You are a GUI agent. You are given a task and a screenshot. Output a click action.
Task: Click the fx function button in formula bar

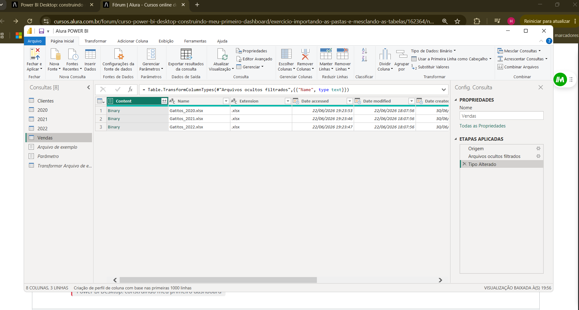coord(130,90)
